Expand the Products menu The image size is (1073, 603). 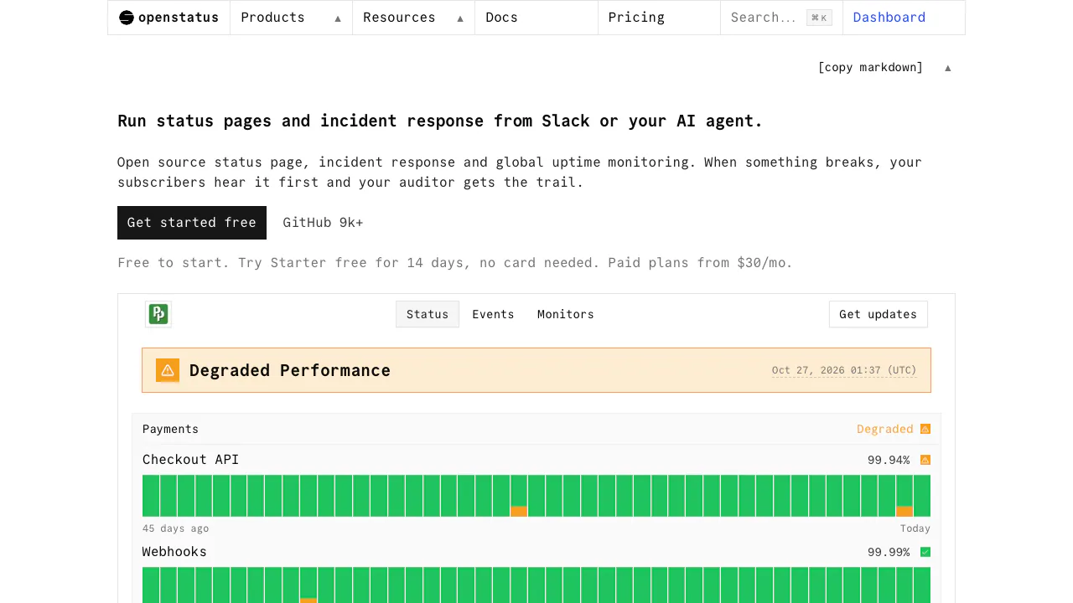[x=291, y=18]
